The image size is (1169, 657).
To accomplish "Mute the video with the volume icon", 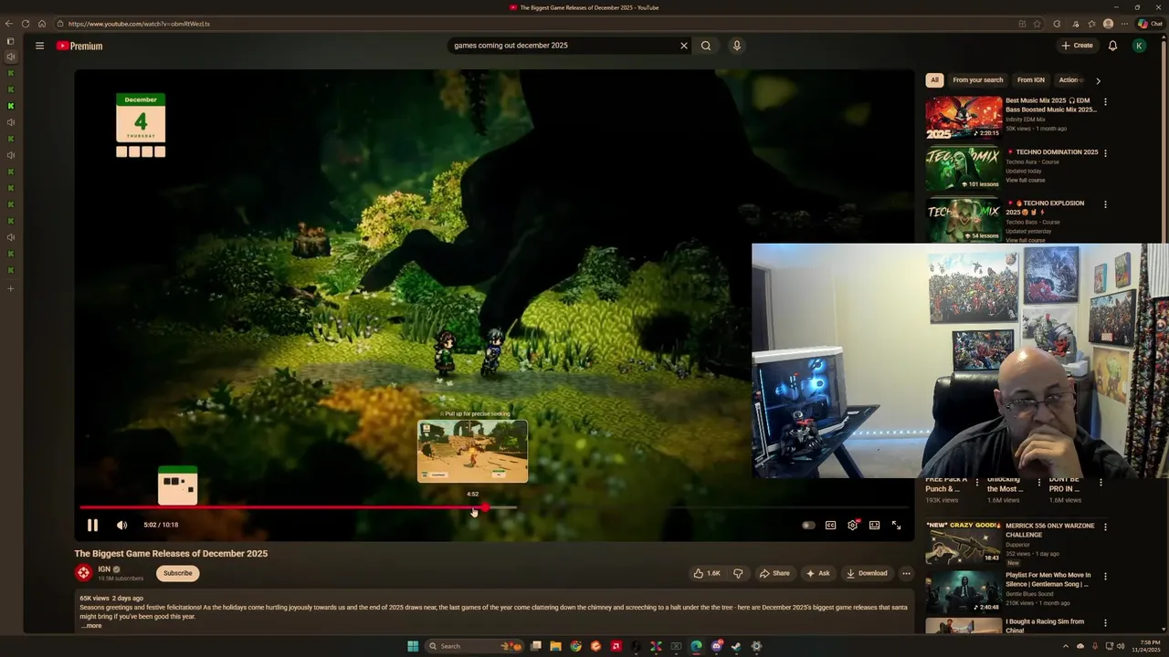I will (121, 525).
